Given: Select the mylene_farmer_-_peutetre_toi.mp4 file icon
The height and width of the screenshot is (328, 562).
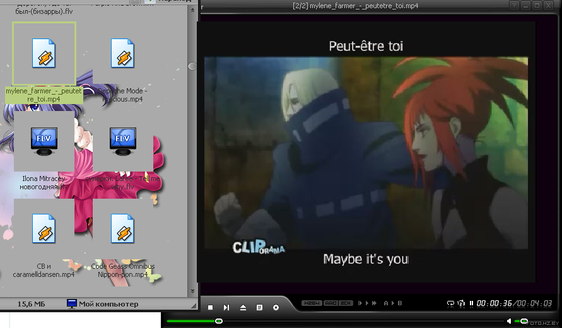Looking at the screenshot, I should (44, 53).
